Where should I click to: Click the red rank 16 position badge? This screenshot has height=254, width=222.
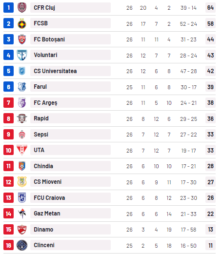[x=8, y=245]
